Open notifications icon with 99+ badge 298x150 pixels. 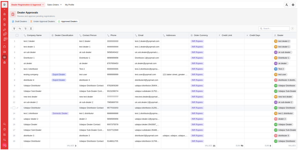pyautogui.click(x=5, y=39)
